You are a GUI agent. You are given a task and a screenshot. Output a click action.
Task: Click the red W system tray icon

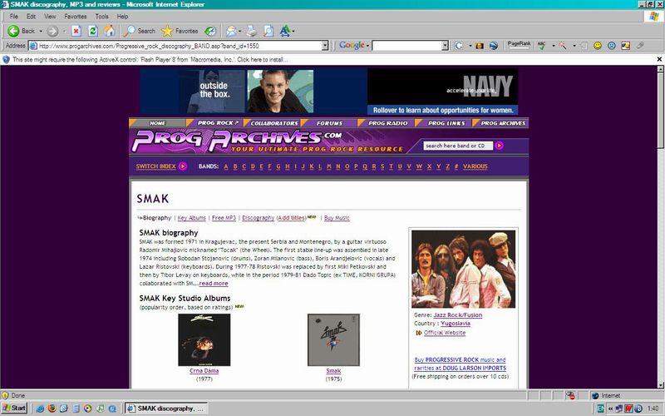tap(628, 409)
